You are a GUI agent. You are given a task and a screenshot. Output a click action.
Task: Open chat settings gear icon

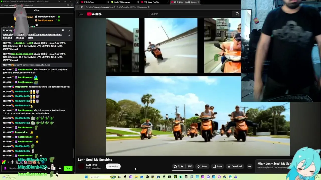pyautogui.click(x=60, y=168)
